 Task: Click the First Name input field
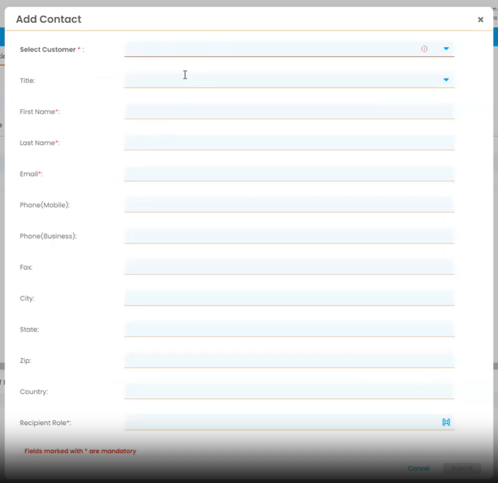(x=289, y=111)
